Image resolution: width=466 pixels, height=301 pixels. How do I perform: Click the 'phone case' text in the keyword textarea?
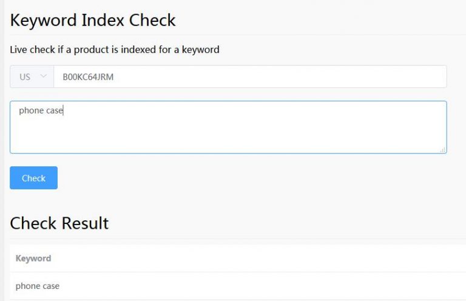(41, 110)
